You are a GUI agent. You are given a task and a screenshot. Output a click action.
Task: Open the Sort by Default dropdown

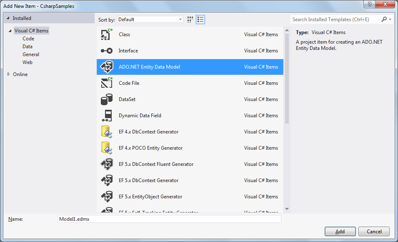point(150,20)
